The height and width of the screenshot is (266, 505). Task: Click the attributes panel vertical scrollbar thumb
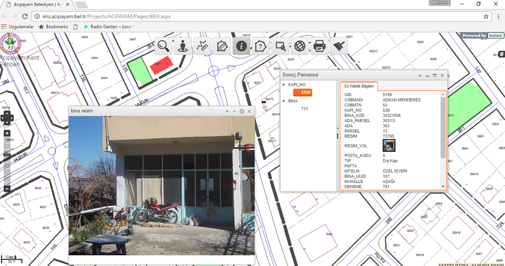point(443,127)
